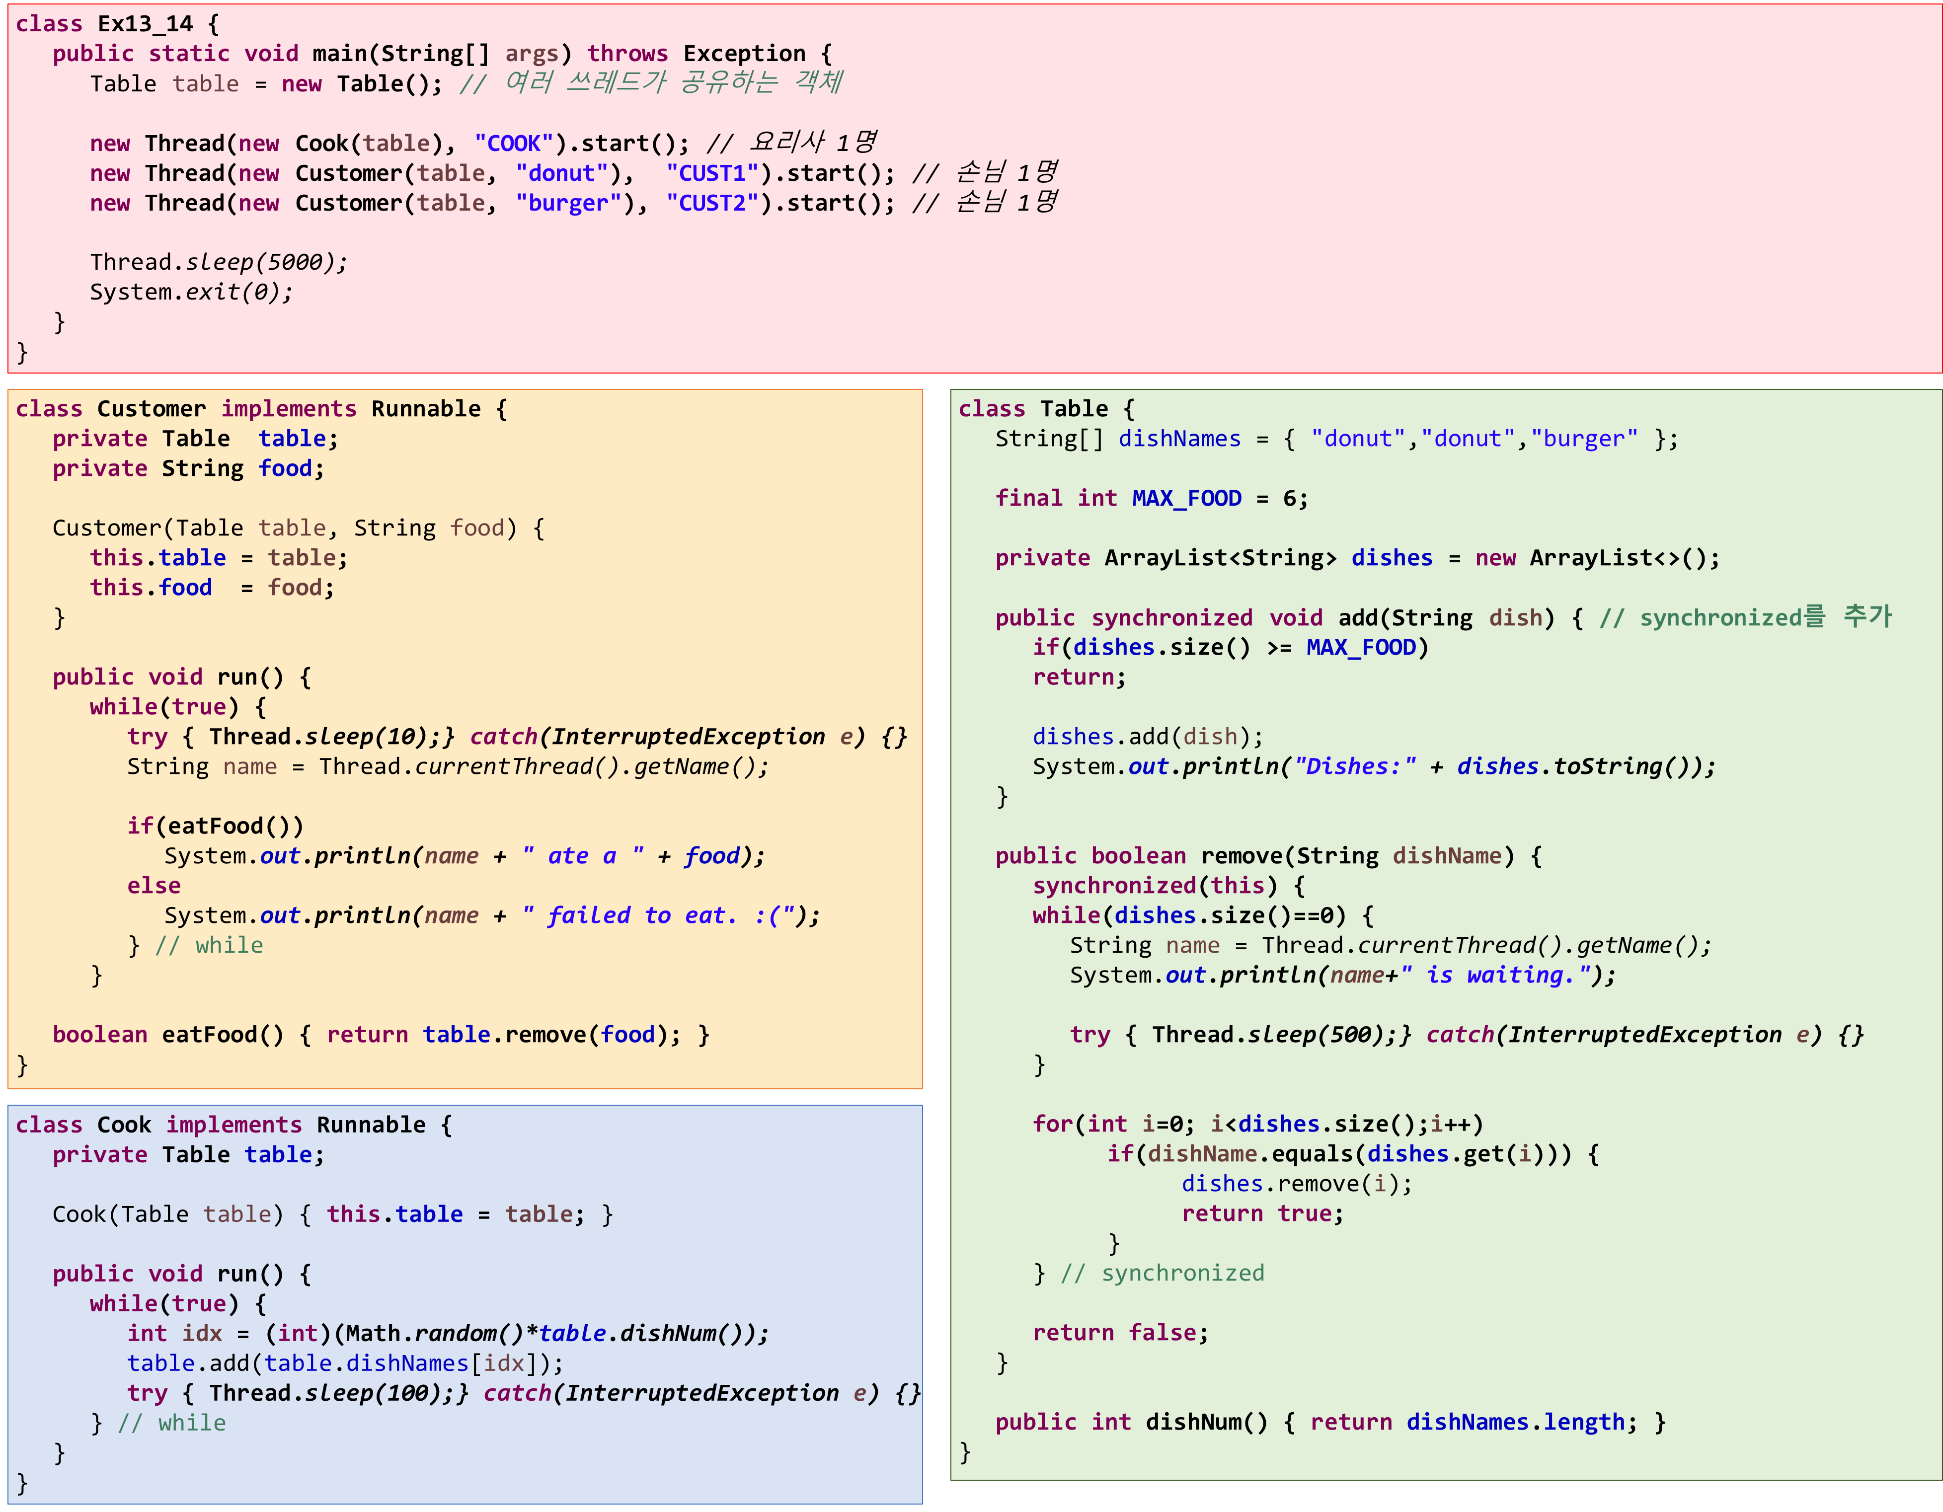
Task: Click the 'public int dishNum()' method line
Action: click(1331, 1423)
